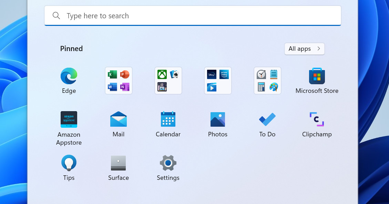The image size is (389, 204).
Task: Open Excel in the Office folder
Action: (x=112, y=75)
